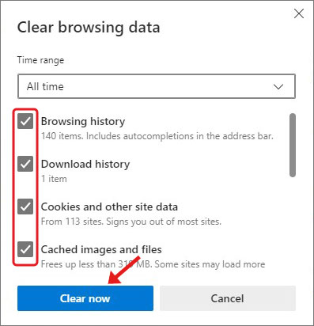Click the 140 items description text

click(x=157, y=136)
